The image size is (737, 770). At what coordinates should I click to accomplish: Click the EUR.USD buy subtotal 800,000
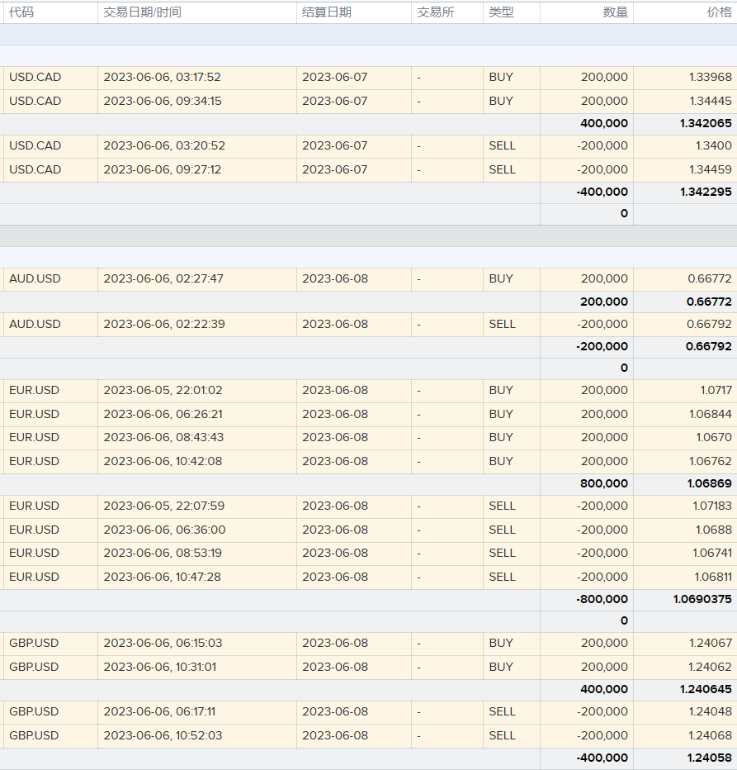pyautogui.click(x=603, y=484)
